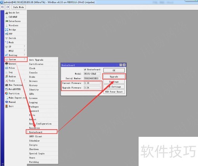198x166 pixels.
Task: Open Switch icon in sidebar
Action: (7, 38)
